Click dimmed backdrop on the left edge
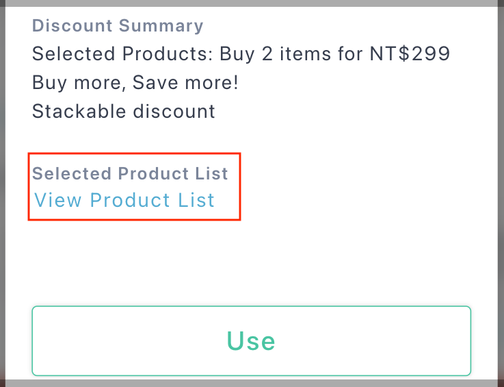Viewport: 504px width, 387px height. click(x=2, y=193)
